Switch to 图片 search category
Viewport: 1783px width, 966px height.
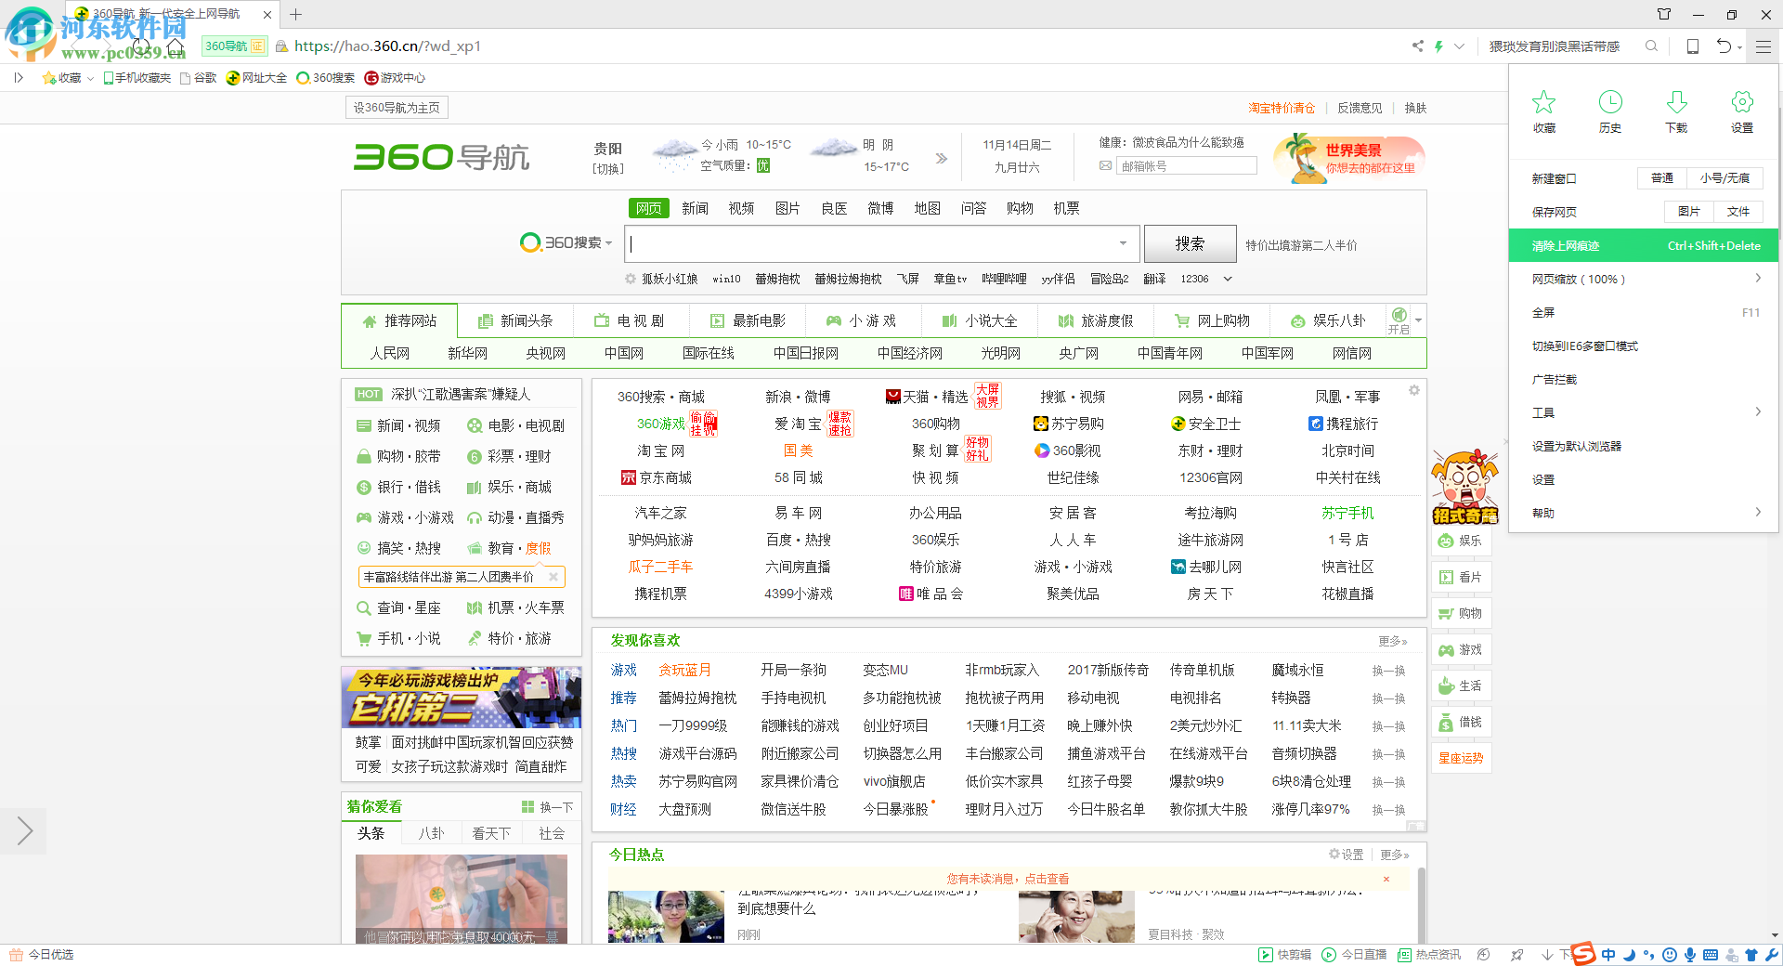787,208
